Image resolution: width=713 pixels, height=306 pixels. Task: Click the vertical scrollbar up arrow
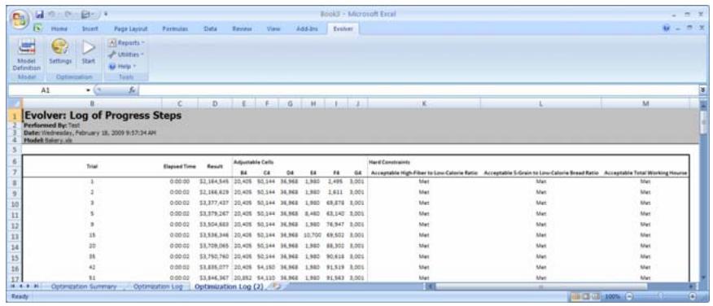click(704, 107)
